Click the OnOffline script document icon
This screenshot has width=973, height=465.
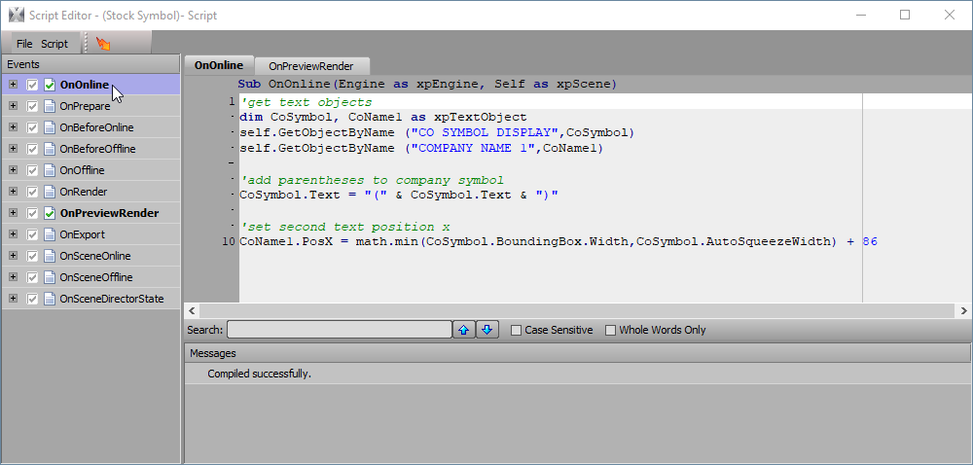point(51,170)
